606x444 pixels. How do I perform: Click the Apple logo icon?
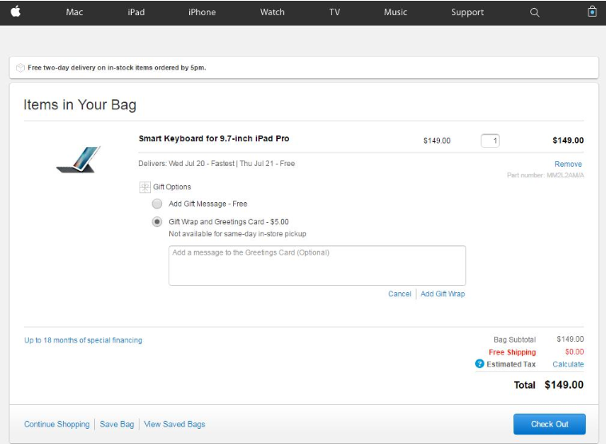14,12
